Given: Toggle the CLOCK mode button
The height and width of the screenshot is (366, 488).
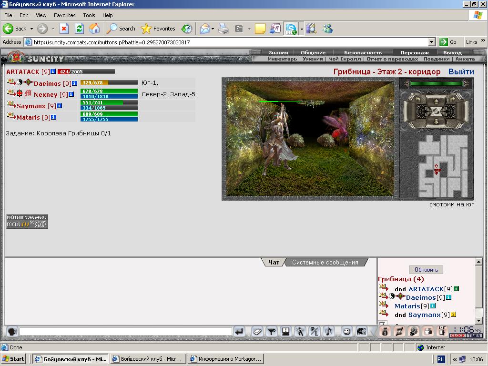Looking at the screenshot, I should tap(457, 335).
